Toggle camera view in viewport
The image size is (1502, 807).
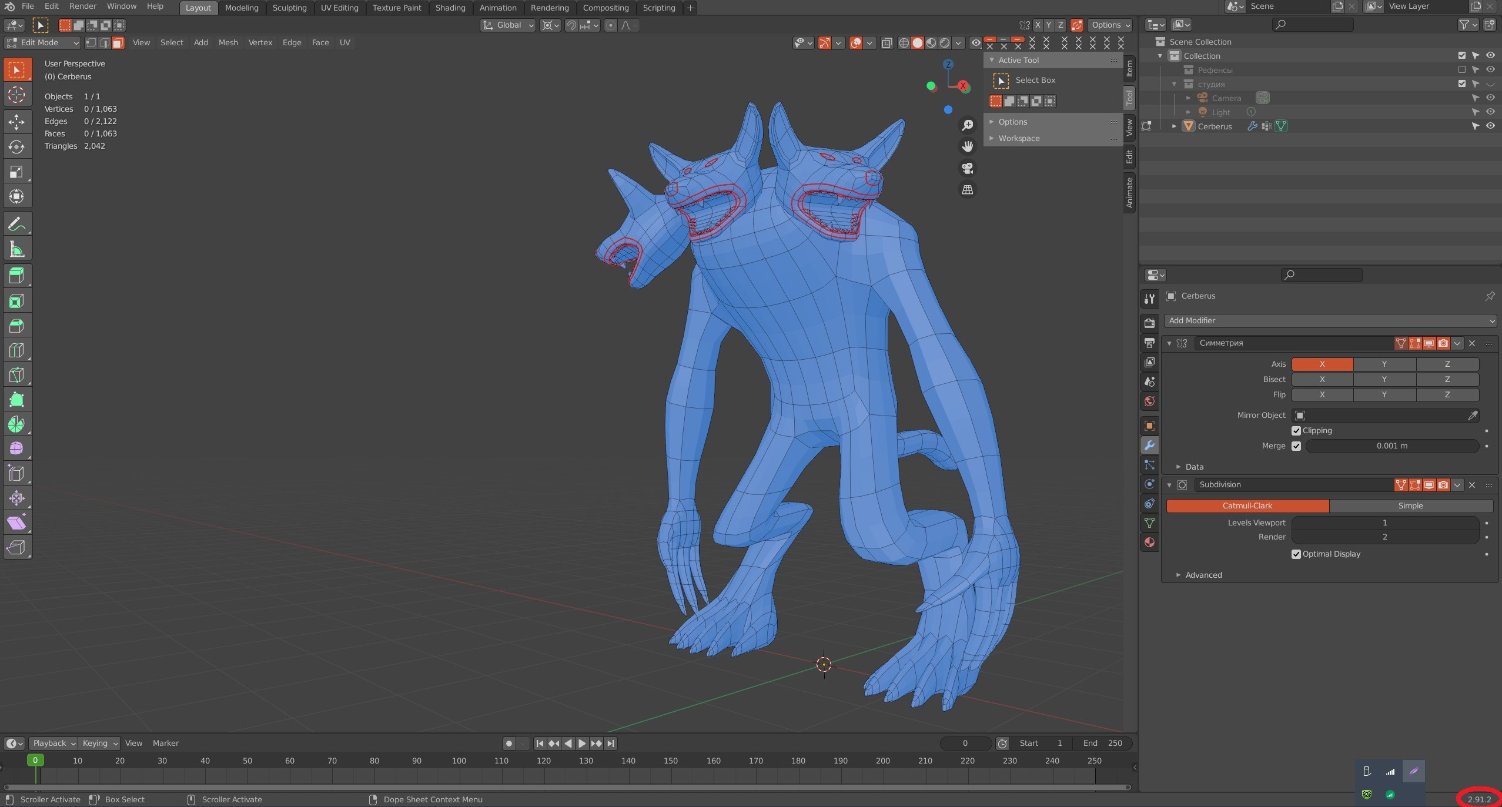[967, 169]
